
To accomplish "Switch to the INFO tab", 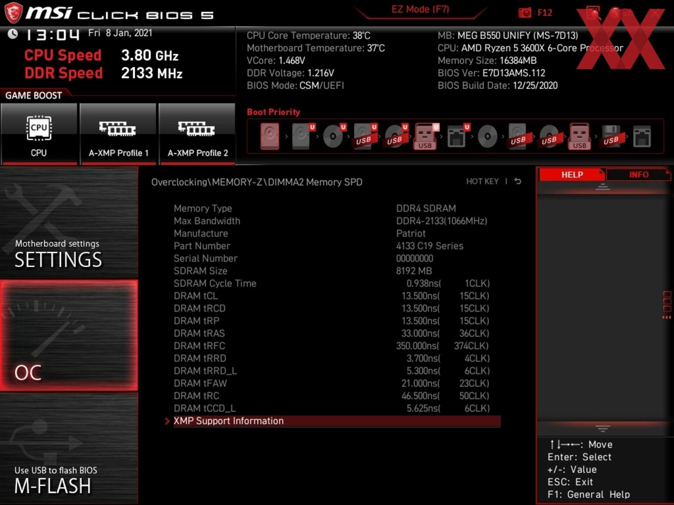I will [639, 174].
